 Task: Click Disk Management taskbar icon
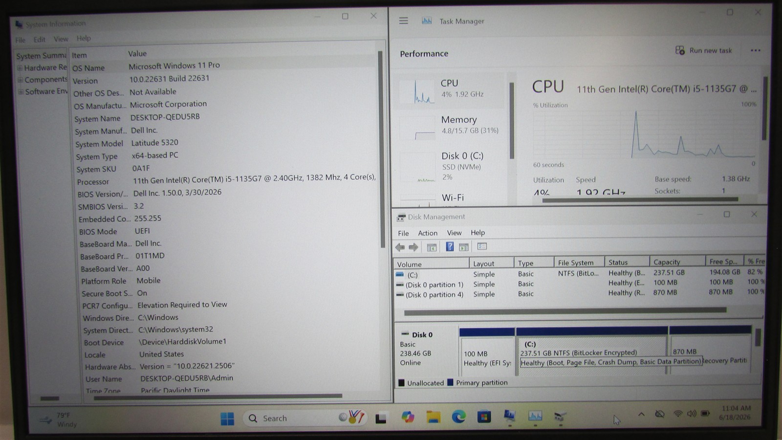[x=560, y=416]
